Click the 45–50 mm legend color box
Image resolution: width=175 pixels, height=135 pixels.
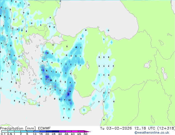coord(81,131)
